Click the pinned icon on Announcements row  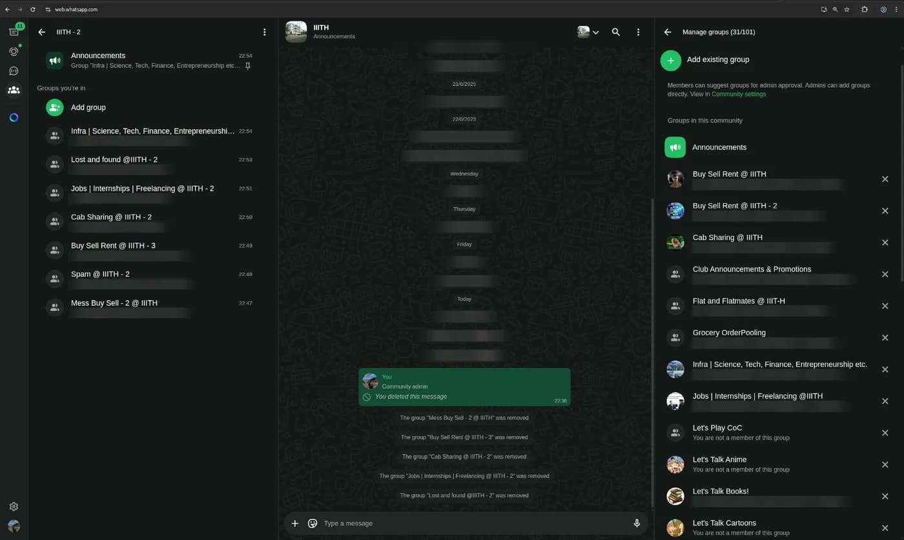click(x=247, y=66)
